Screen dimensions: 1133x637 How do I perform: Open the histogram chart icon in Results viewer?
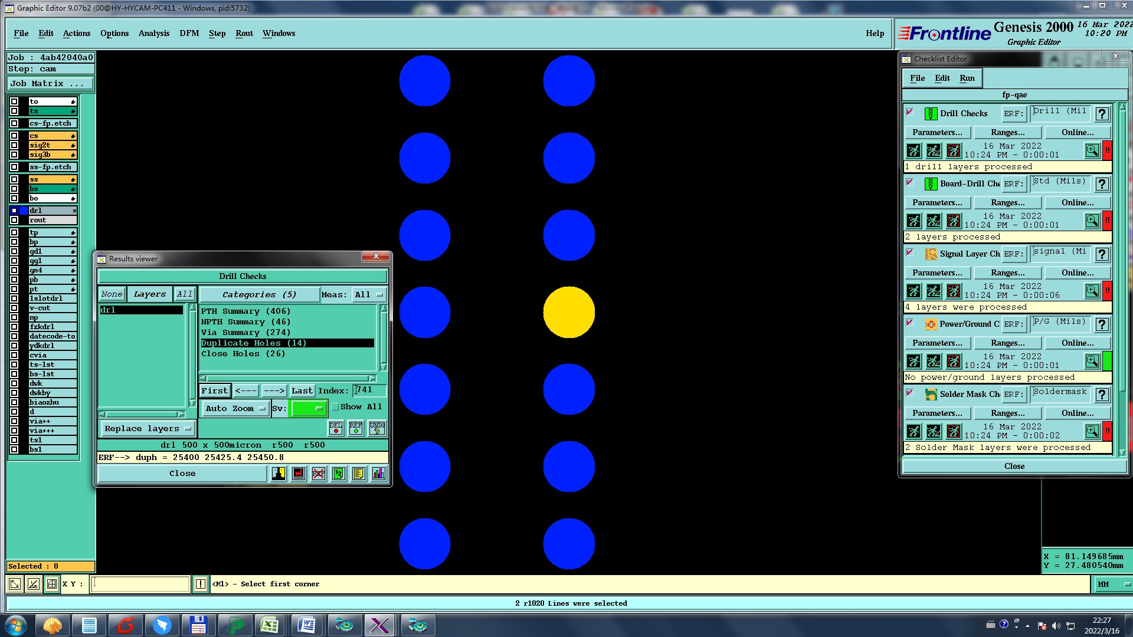tap(378, 474)
